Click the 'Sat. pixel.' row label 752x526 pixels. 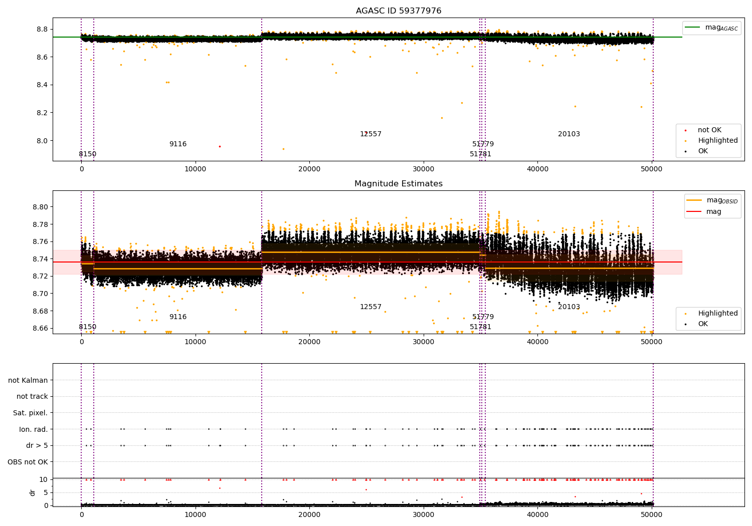point(31,413)
